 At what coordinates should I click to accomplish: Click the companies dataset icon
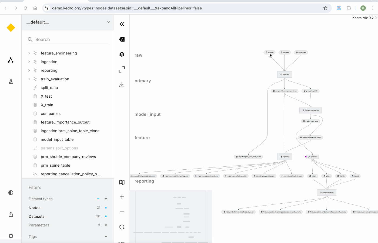coord(35,114)
